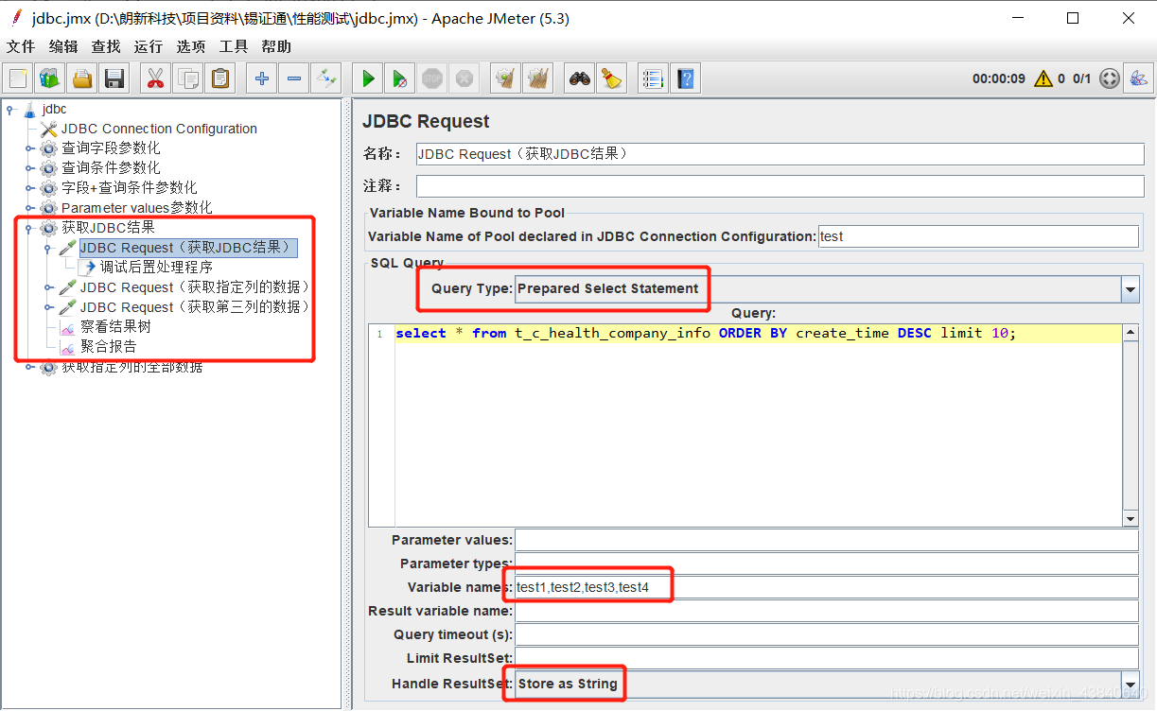Open the 查找 menu
1157x711 pixels.
point(106,46)
